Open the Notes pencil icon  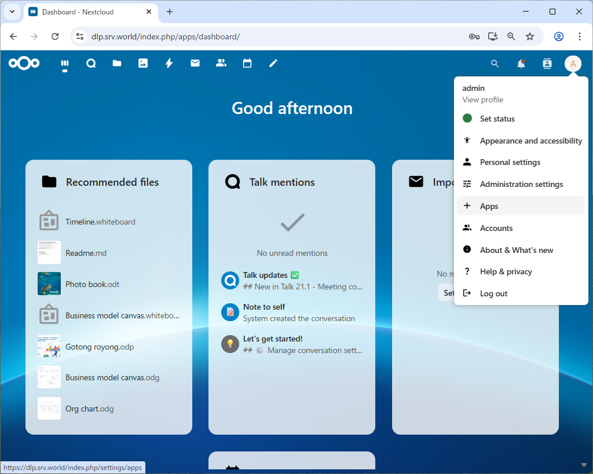click(x=273, y=64)
